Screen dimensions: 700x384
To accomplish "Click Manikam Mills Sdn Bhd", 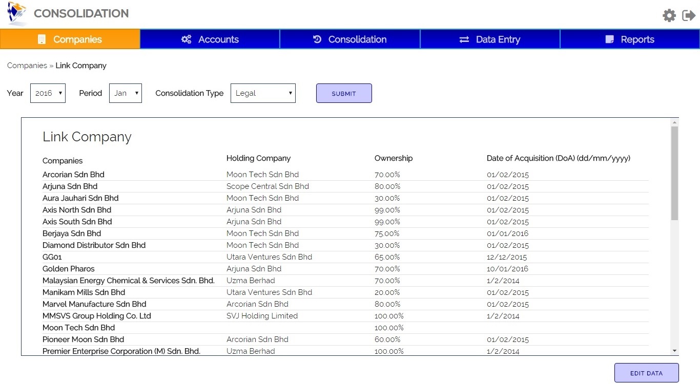I will [x=84, y=292].
